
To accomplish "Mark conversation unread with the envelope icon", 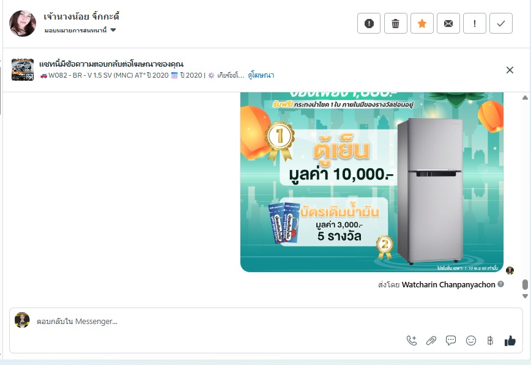I will point(448,23).
